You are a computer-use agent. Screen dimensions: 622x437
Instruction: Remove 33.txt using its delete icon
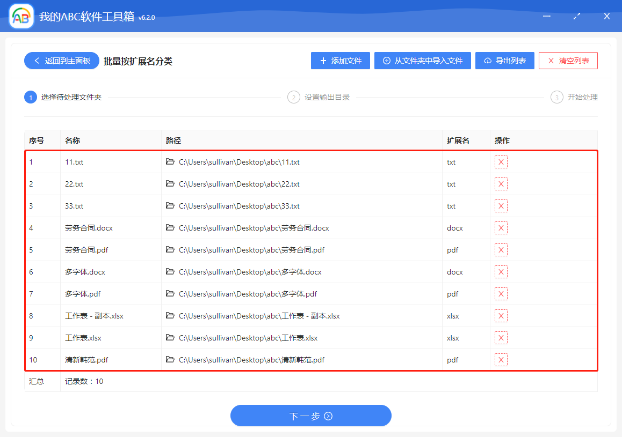coord(501,205)
